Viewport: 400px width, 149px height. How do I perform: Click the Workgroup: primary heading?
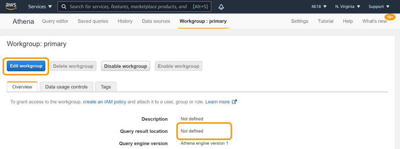pos(37,44)
